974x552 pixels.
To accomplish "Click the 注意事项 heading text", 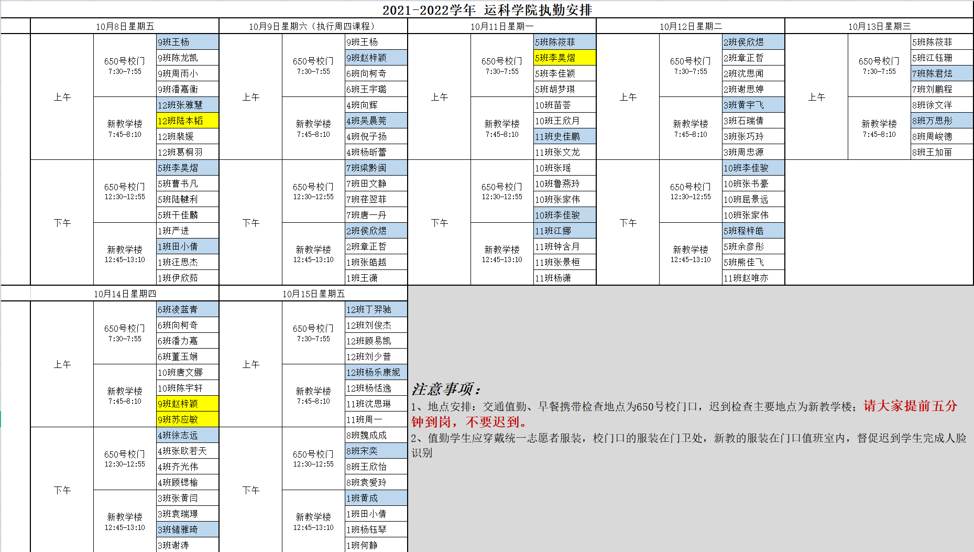I will [446, 389].
